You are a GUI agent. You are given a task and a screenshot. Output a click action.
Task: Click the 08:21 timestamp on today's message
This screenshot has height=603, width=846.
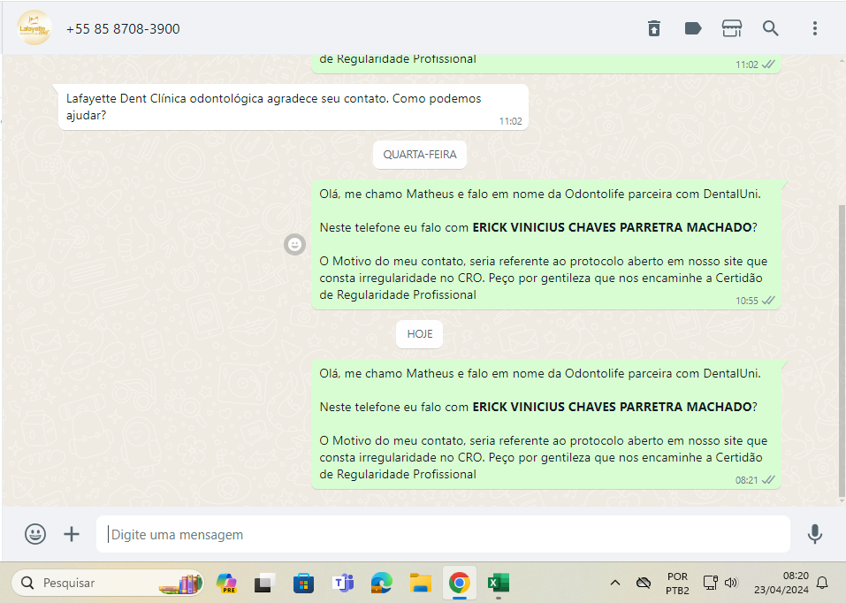747,480
